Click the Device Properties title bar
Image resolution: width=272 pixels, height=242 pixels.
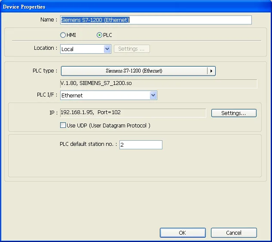[x=136, y=6]
